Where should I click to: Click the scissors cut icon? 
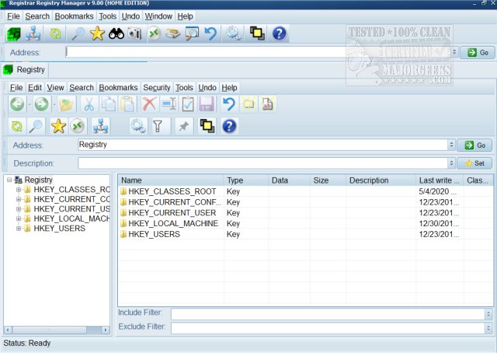(89, 104)
